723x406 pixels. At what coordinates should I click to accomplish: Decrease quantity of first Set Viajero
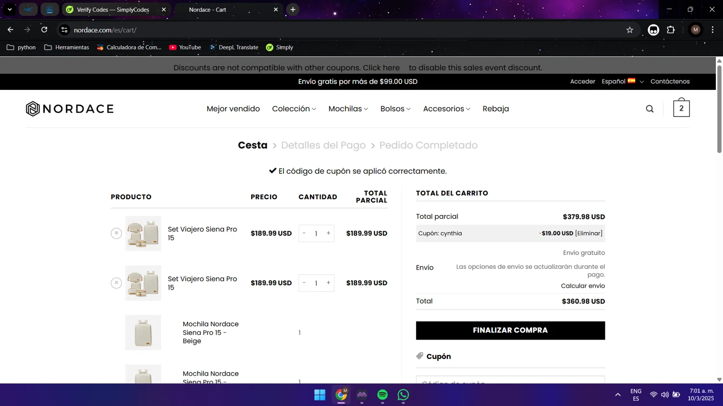(304, 233)
